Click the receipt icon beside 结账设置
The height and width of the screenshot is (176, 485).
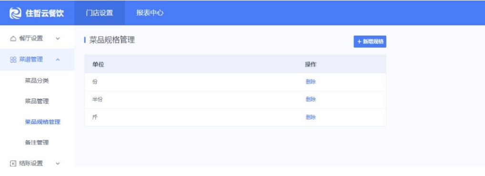click(x=13, y=164)
